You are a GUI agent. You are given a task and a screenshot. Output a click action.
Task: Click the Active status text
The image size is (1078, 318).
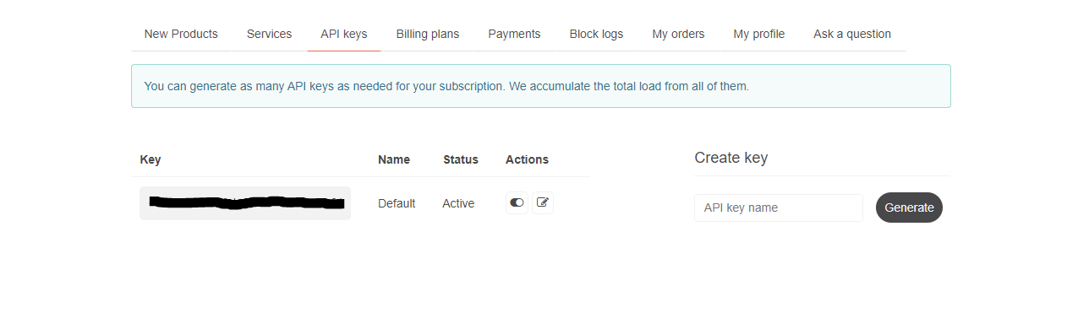click(x=458, y=203)
